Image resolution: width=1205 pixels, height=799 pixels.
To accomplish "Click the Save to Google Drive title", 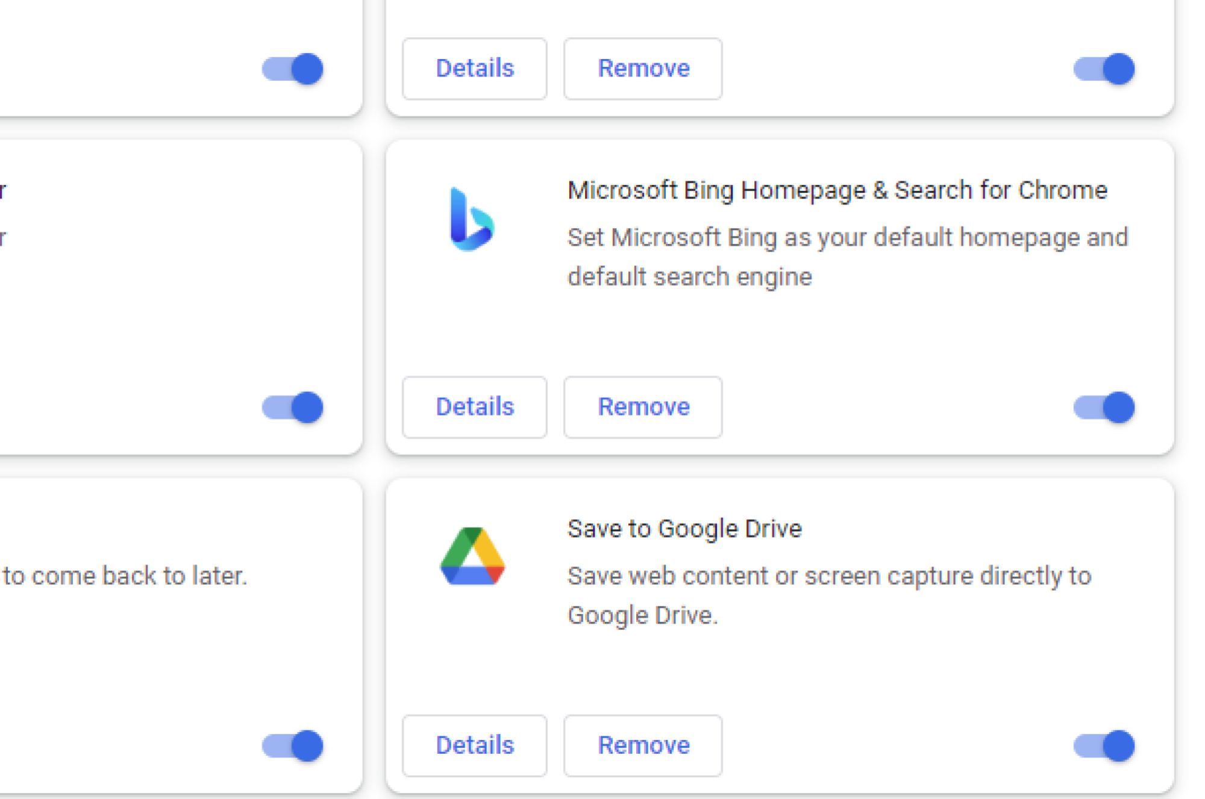I will point(684,529).
